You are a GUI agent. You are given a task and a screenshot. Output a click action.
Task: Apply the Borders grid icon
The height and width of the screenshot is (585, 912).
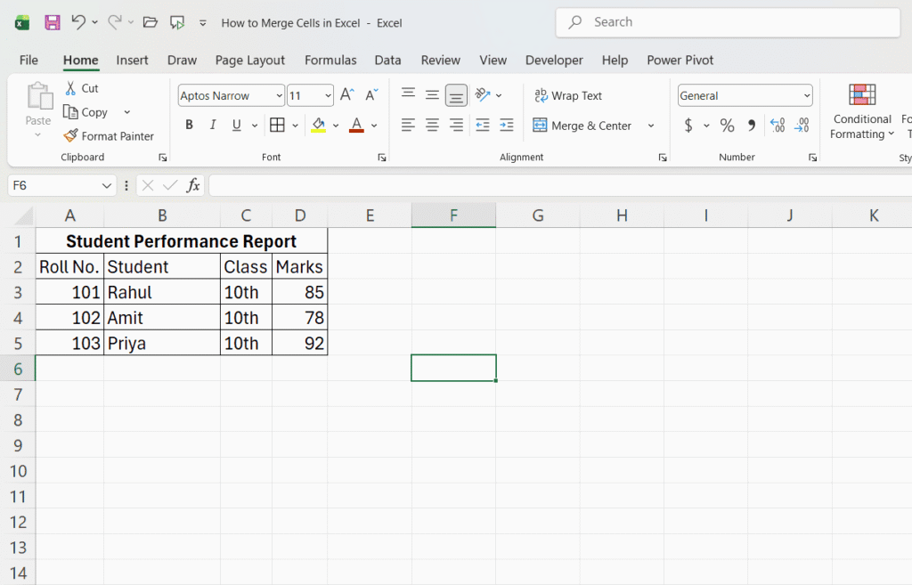coord(278,125)
